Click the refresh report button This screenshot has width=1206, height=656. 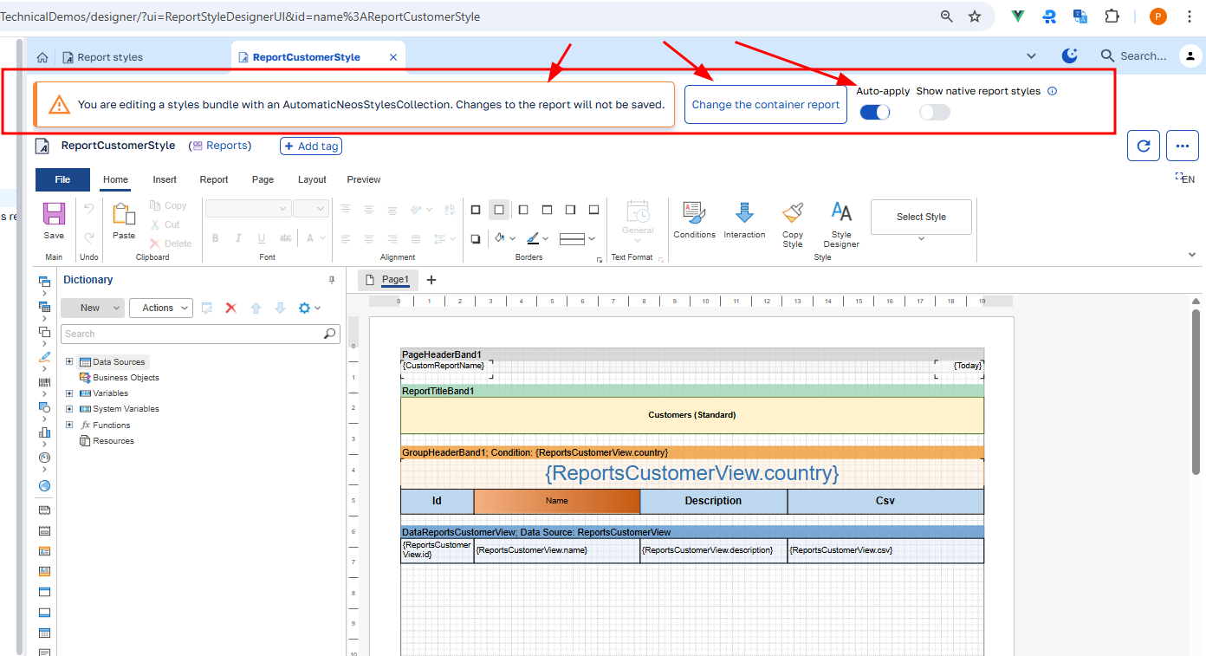tap(1144, 146)
